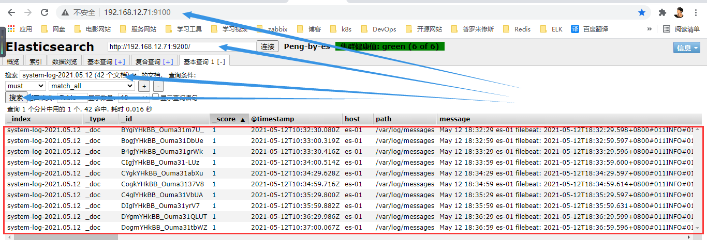Select row with id DYgmYHkBB_Ouma31QLUT
This screenshot has height=240, width=707.
pyautogui.click(x=349, y=217)
